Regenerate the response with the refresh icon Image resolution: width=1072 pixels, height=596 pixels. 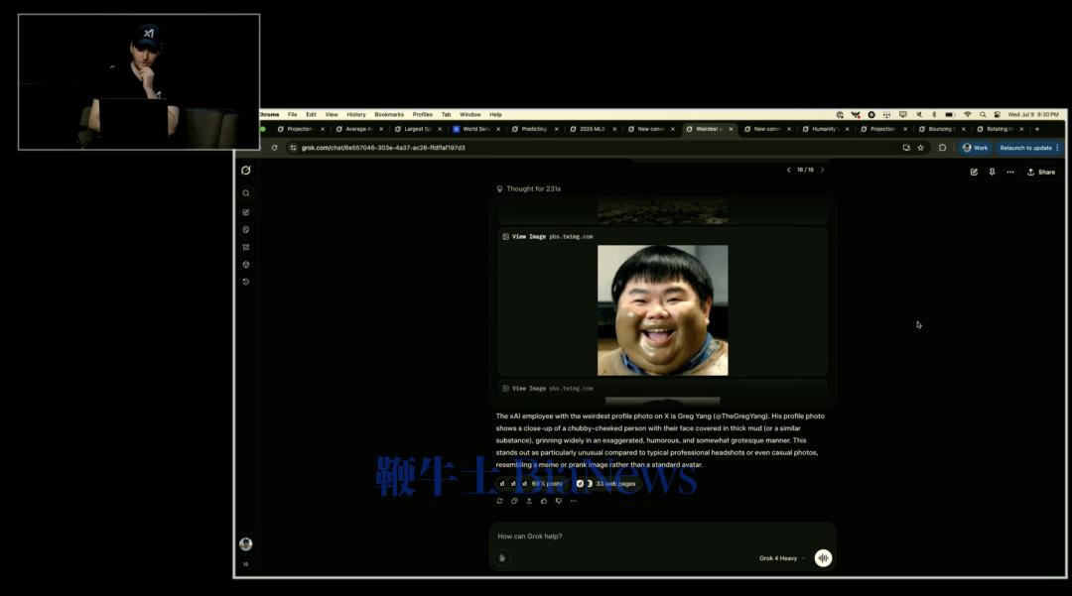coord(499,501)
